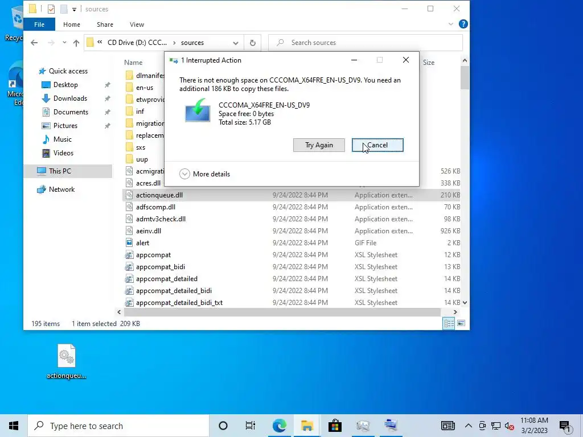The height and width of the screenshot is (437, 583).
Task: Click the Search sources field
Action: tap(366, 43)
